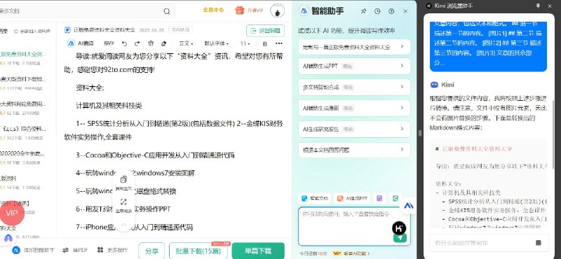Click the Kimi title bar logo icon

[429, 6]
